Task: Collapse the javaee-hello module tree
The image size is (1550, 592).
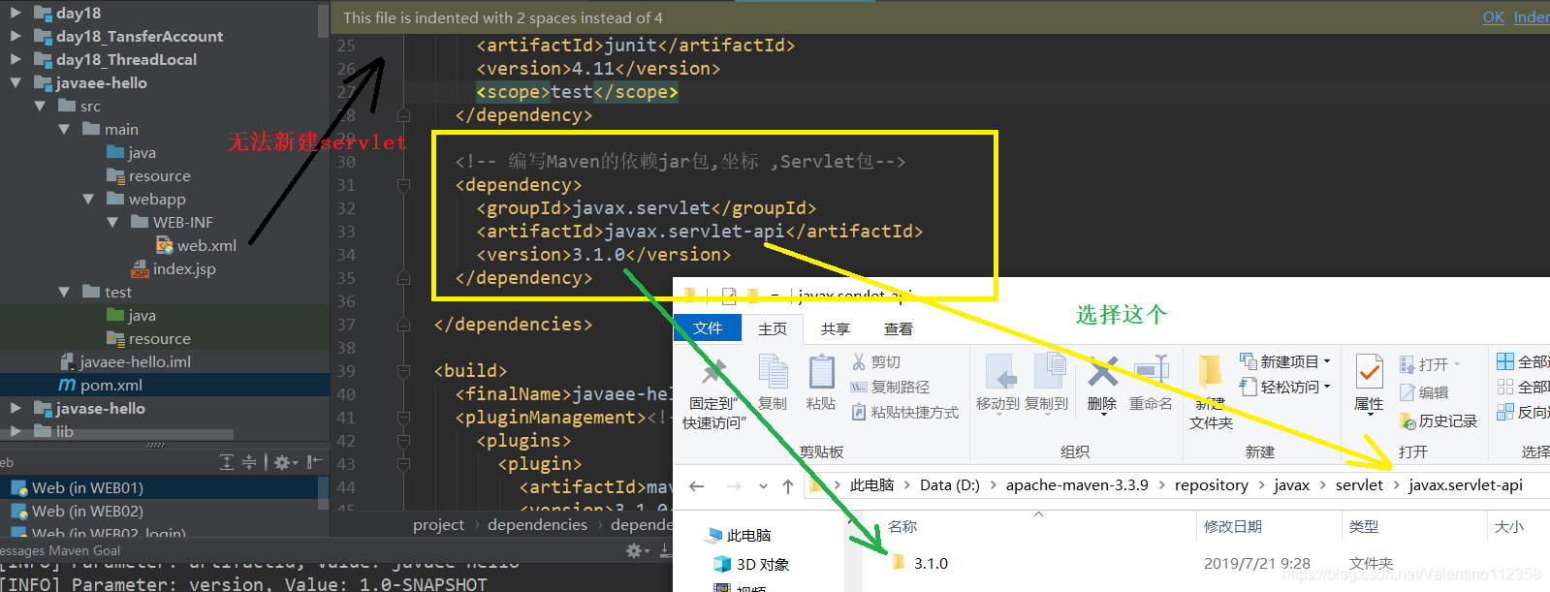Action: pyautogui.click(x=16, y=82)
